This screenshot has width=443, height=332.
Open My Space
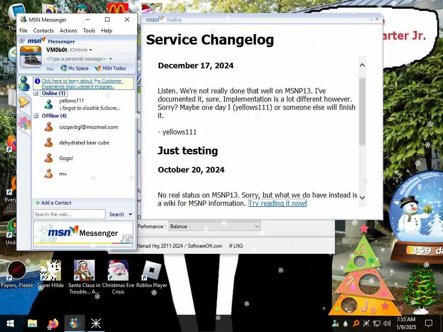74,68
